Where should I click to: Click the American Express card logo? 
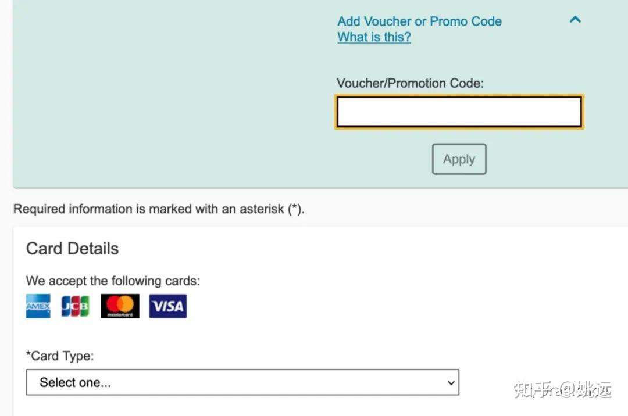(38, 306)
